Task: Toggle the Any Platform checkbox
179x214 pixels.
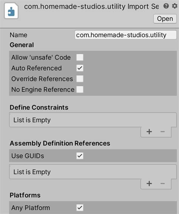Action: (x=80, y=208)
